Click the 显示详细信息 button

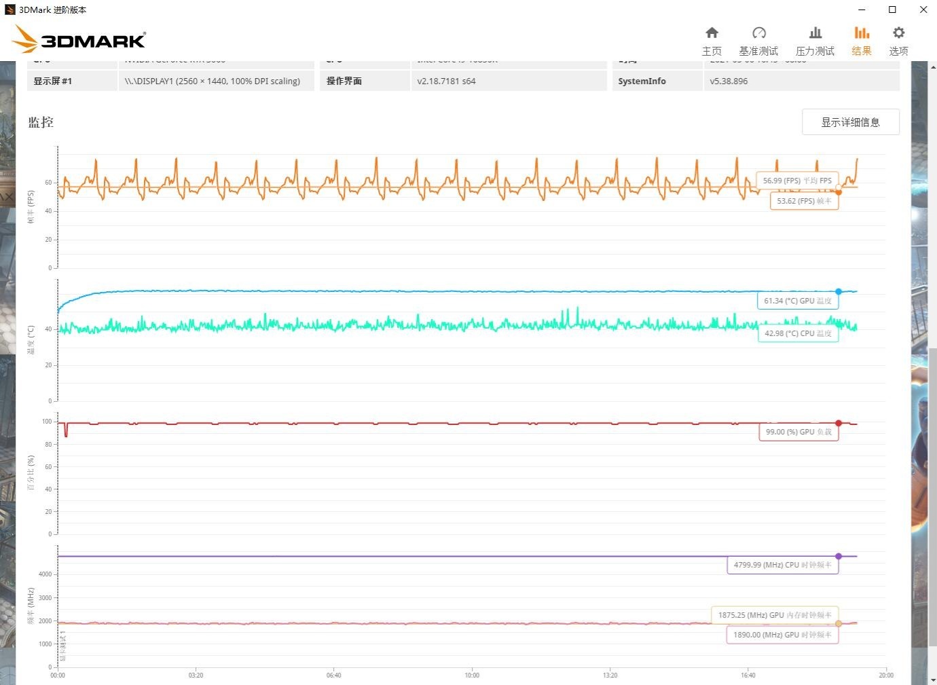coord(850,122)
